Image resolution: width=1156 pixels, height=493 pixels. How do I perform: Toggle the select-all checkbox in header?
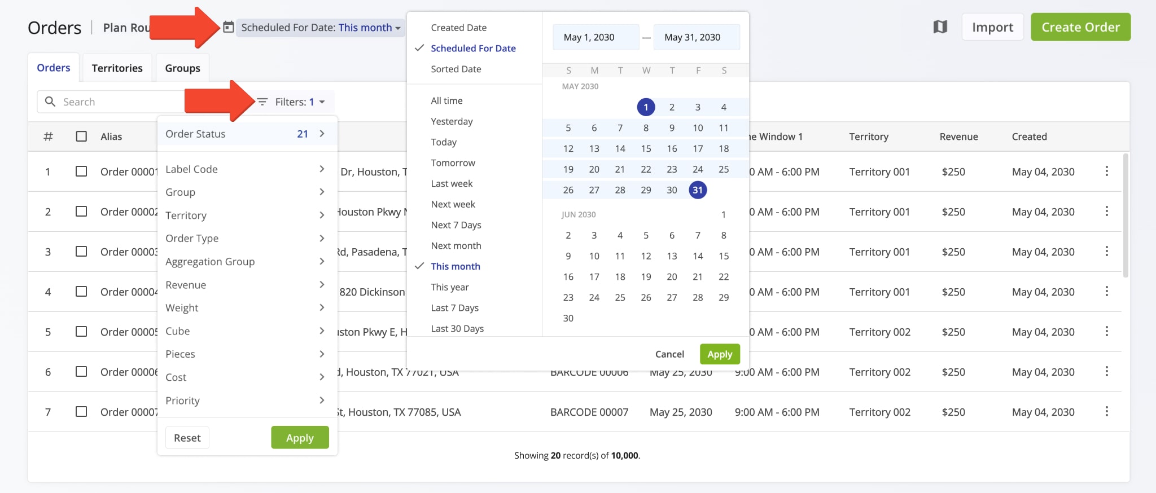pos(81,136)
